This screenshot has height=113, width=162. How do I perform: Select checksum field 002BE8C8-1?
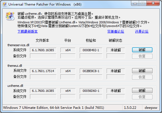(91, 71)
